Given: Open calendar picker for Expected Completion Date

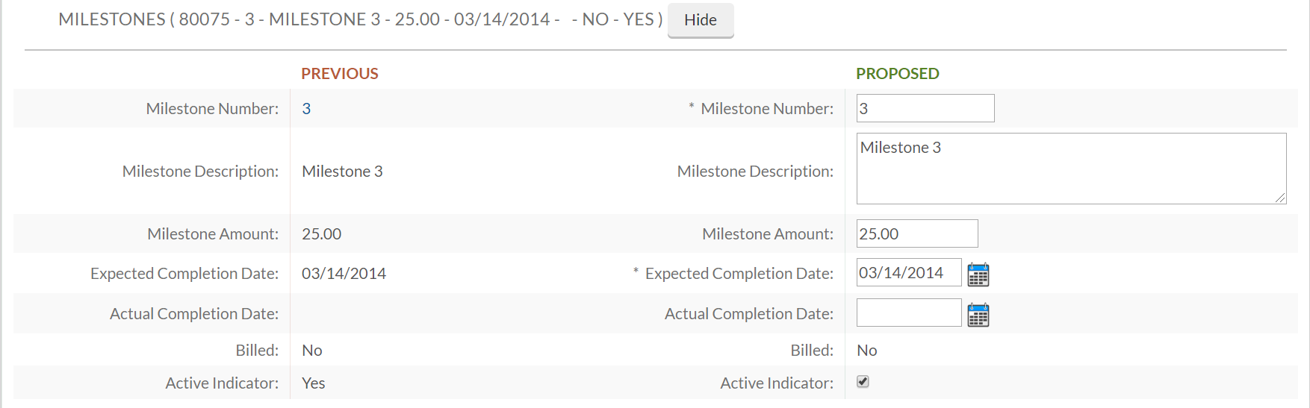Looking at the screenshot, I should [978, 274].
